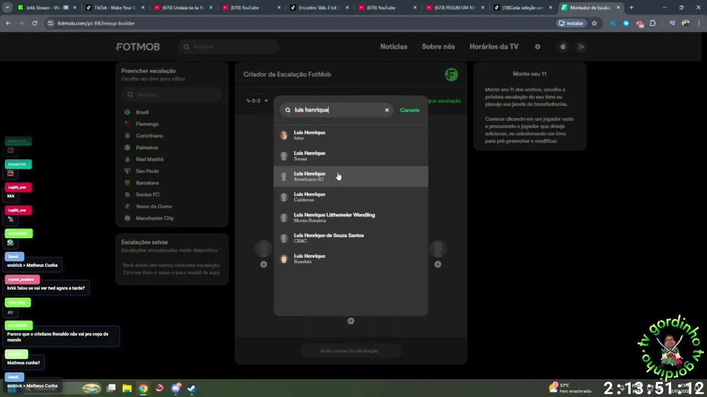
Task: Select Luis Henrique from Sousa
Action: [351, 155]
